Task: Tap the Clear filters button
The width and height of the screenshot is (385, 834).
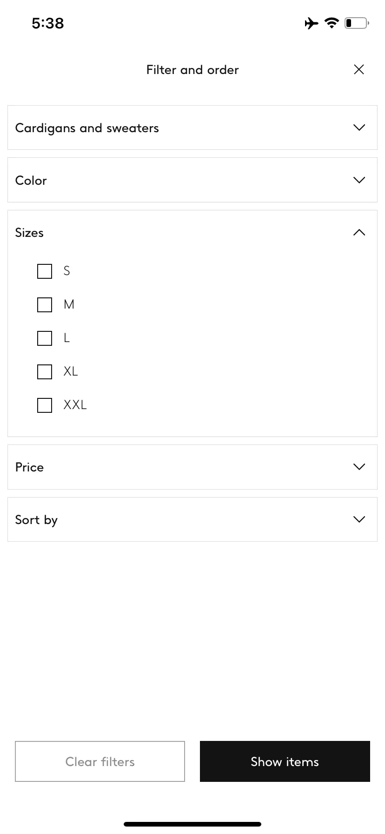Action: click(100, 761)
